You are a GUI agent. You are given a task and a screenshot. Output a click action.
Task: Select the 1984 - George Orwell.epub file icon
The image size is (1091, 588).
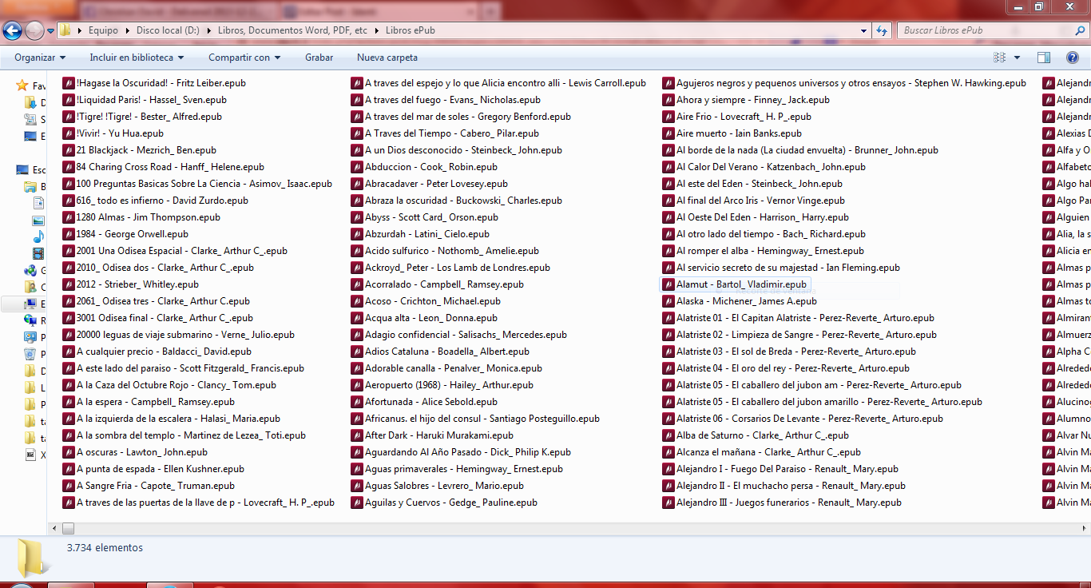pyautogui.click(x=69, y=234)
